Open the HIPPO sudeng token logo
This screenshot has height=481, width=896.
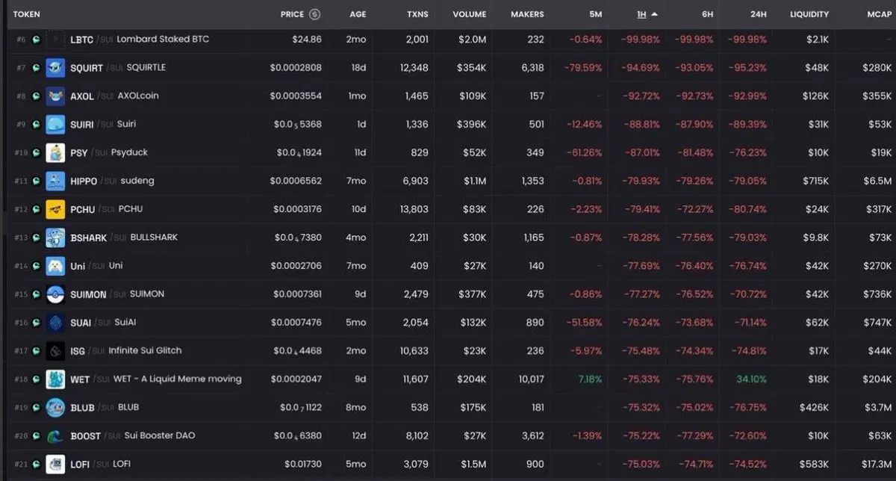(55, 181)
